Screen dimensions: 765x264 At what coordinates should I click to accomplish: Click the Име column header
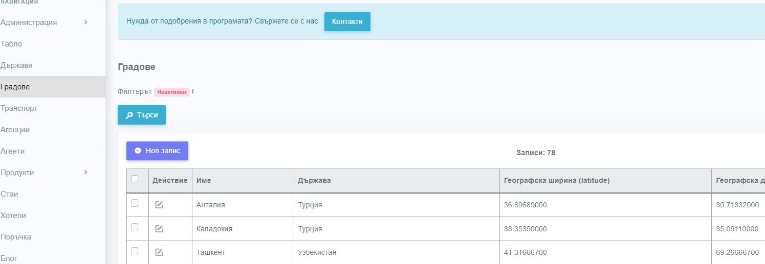click(204, 180)
